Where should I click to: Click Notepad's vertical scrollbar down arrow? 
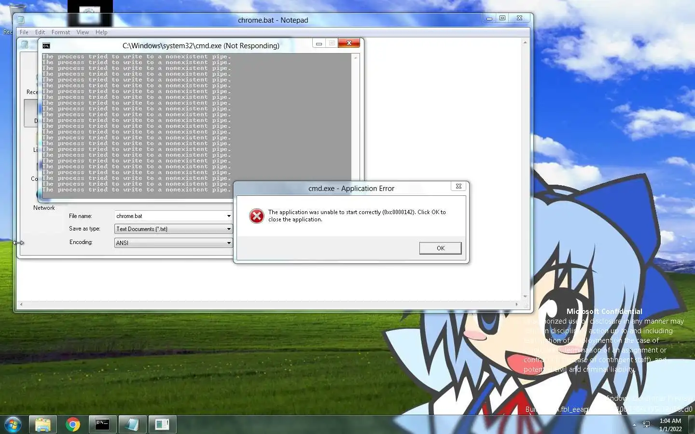(525, 297)
